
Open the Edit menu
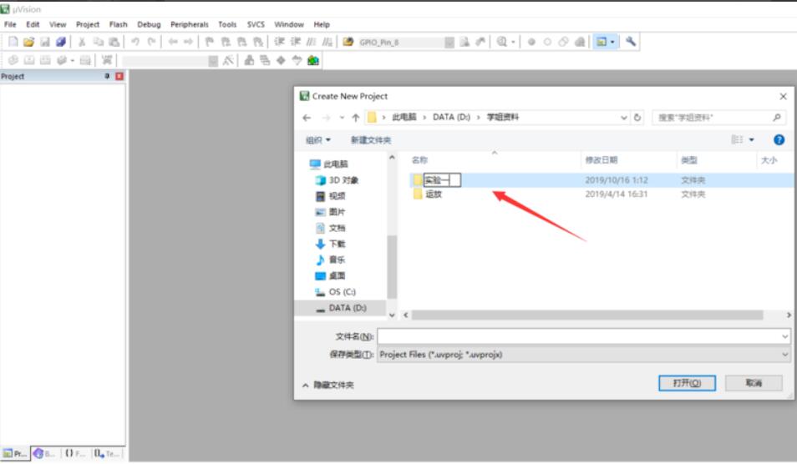tap(33, 24)
